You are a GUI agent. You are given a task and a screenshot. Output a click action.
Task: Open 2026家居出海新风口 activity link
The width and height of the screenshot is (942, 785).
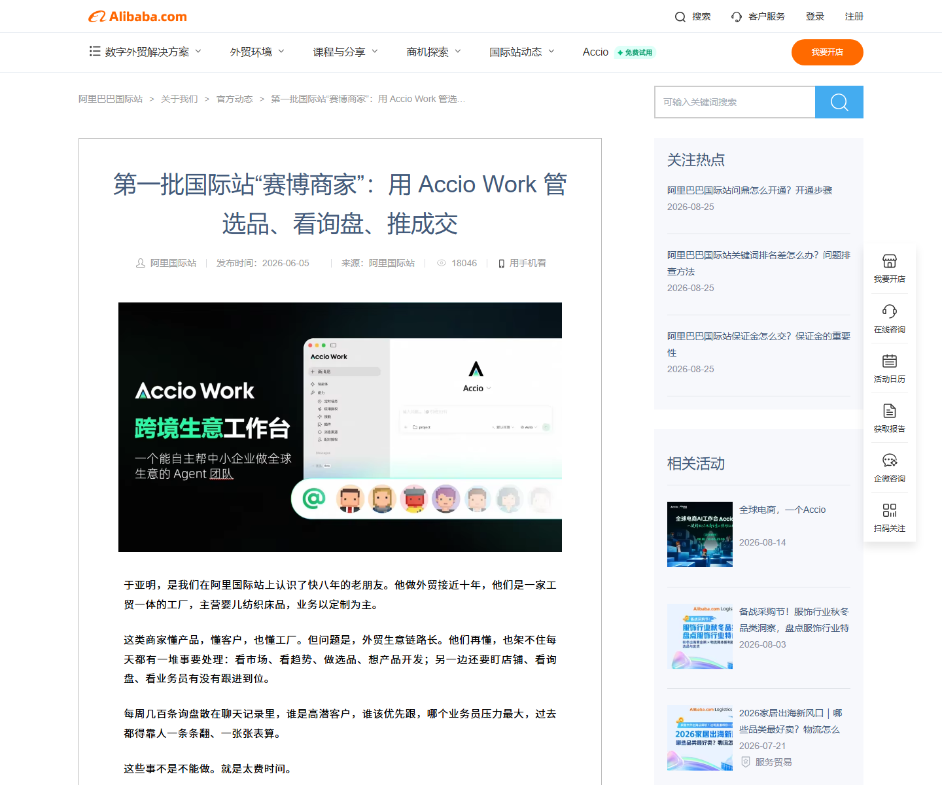coord(791,721)
